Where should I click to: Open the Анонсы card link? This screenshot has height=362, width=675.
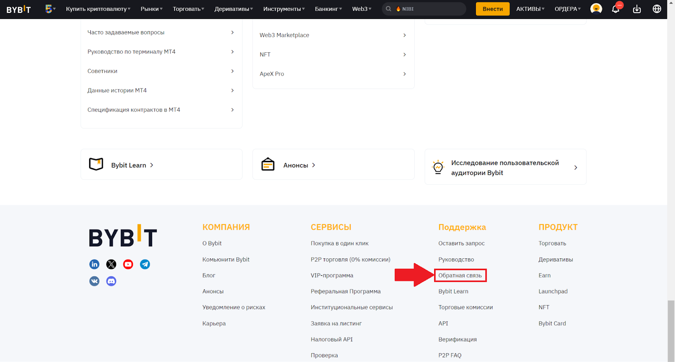[333, 164]
